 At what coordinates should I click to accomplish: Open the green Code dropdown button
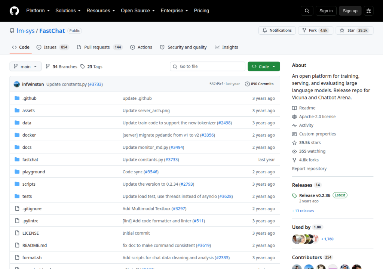click(264, 67)
